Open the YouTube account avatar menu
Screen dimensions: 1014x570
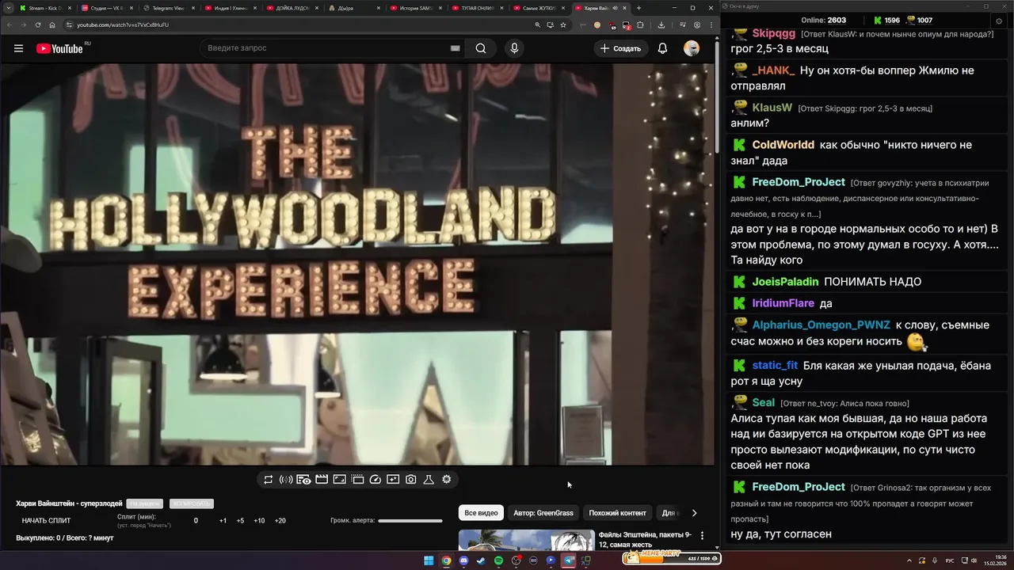(x=692, y=48)
